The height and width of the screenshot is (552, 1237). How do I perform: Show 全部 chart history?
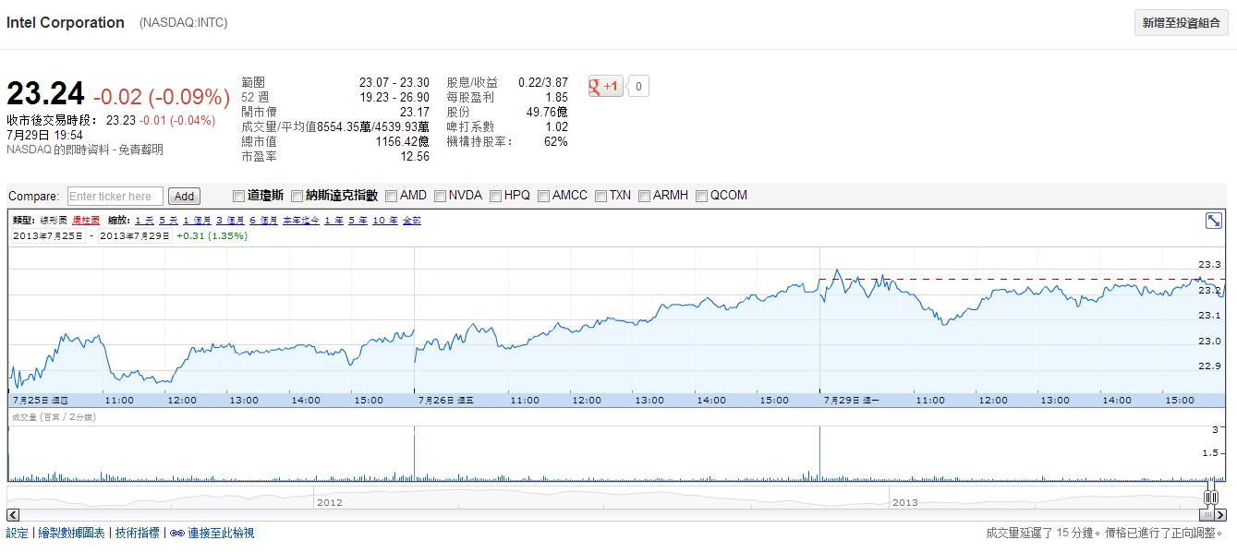click(412, 221)
